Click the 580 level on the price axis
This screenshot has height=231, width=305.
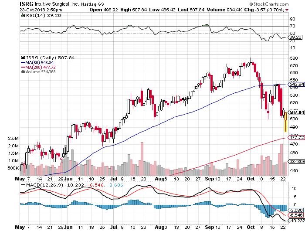(x=294, y=58)
